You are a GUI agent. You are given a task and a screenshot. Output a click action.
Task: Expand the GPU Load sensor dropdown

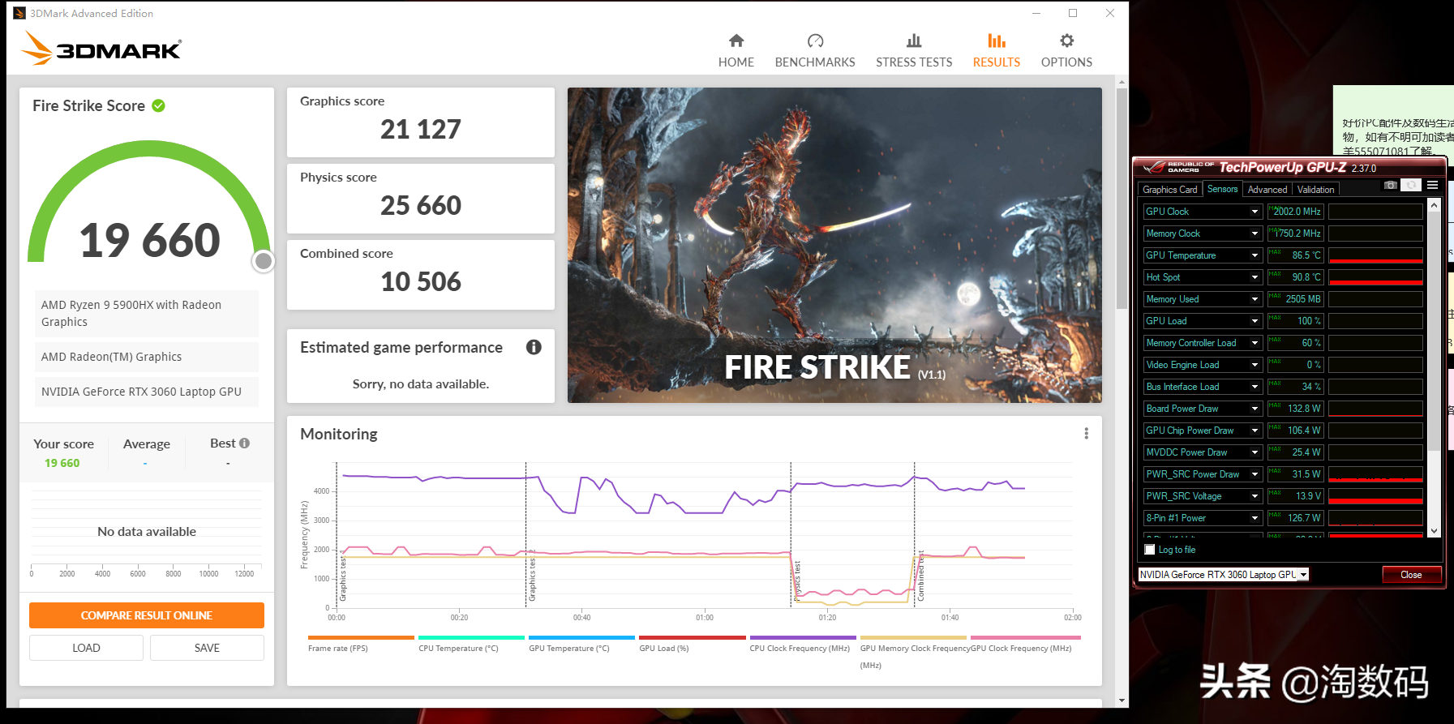[1255, 321]
